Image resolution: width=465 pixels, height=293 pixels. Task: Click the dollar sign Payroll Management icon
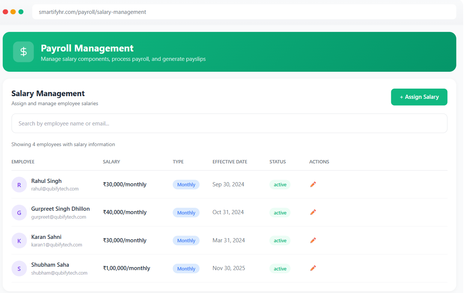[x=23, y=52]
